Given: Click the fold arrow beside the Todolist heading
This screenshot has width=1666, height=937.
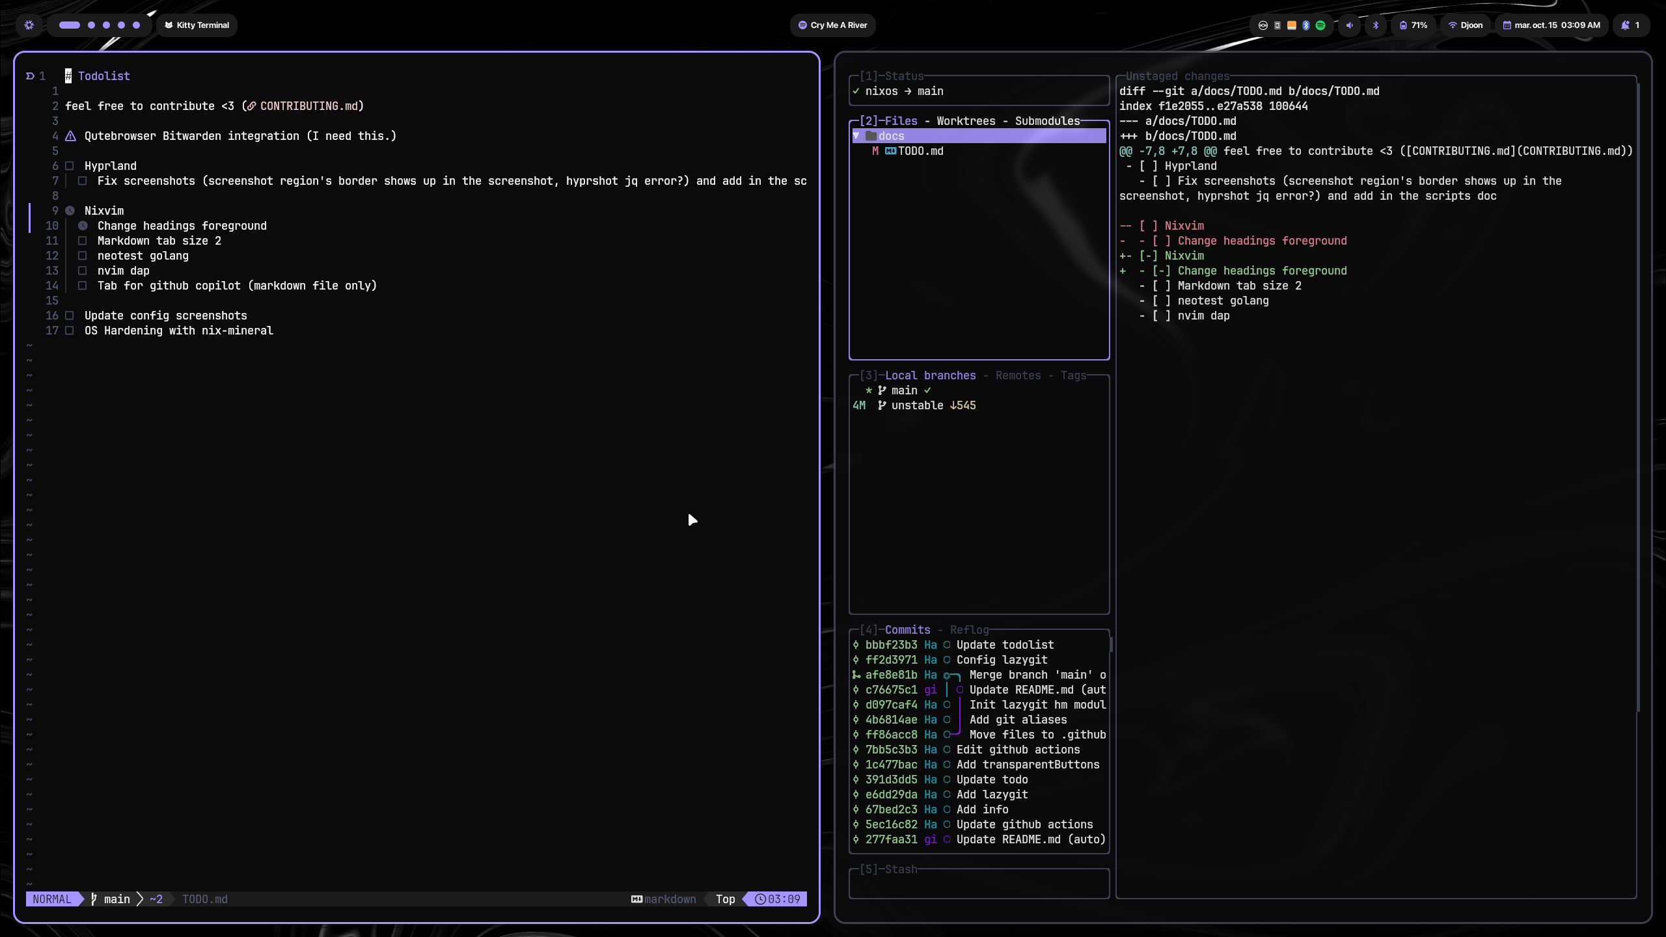Looking at the screenshot, I should point(29,75).
